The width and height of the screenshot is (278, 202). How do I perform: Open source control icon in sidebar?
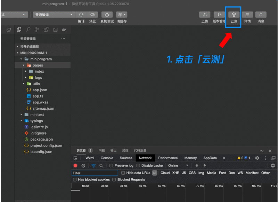point(37,30)
